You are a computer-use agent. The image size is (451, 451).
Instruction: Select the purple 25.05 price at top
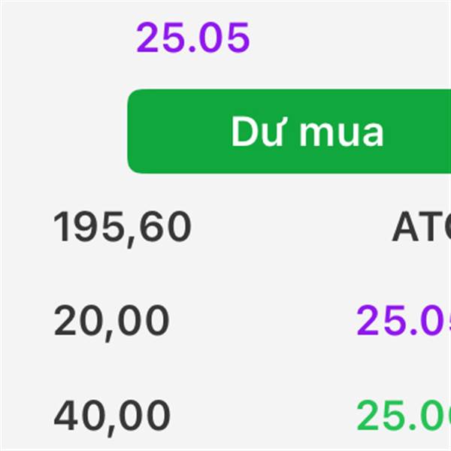192,38
